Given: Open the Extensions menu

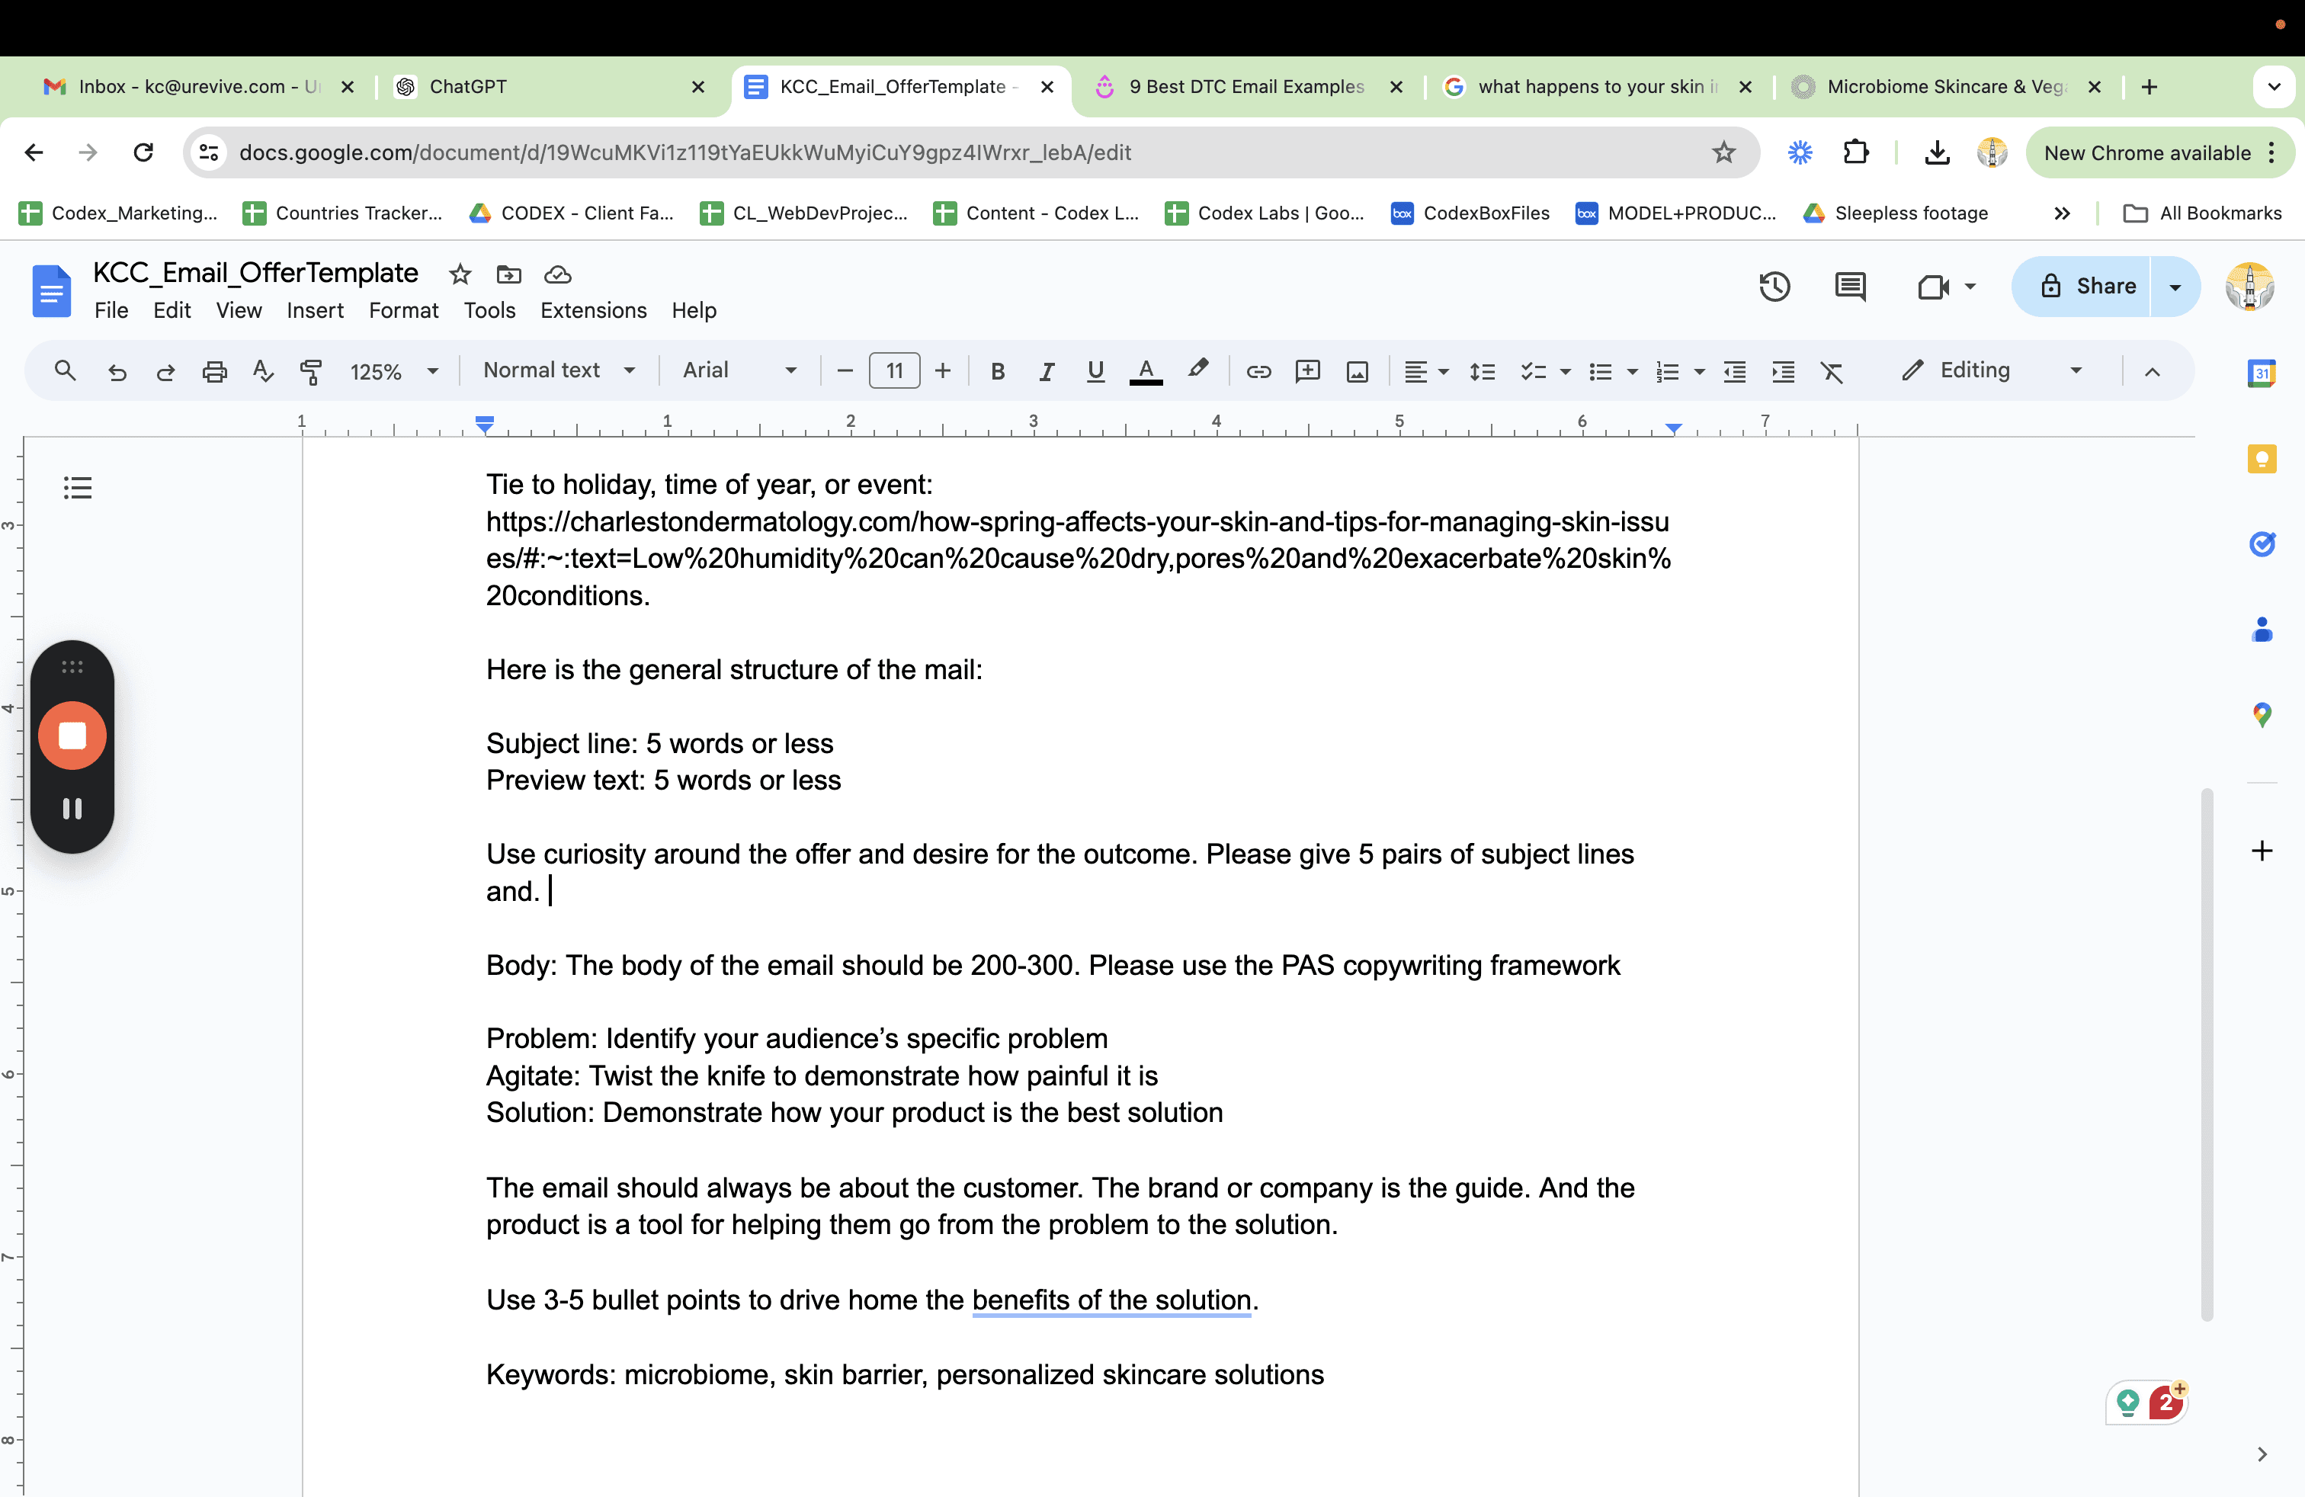Looking at the screenshot, I should click(x=593, y=310).
